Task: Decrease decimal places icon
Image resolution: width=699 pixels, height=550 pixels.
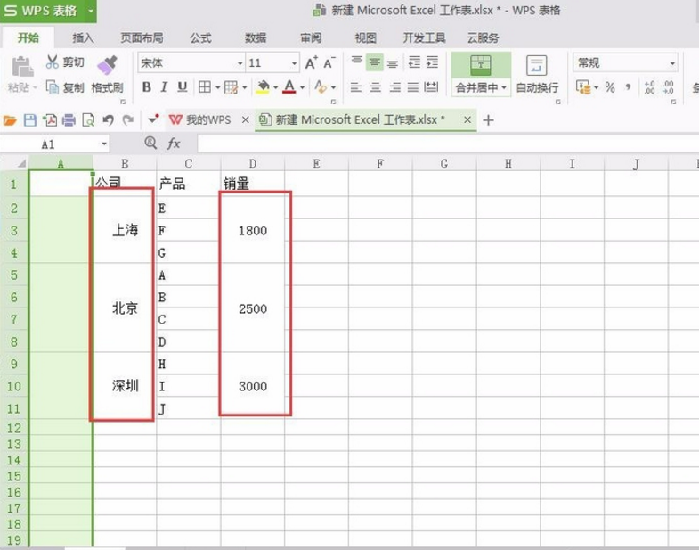Action: point(668,87)
